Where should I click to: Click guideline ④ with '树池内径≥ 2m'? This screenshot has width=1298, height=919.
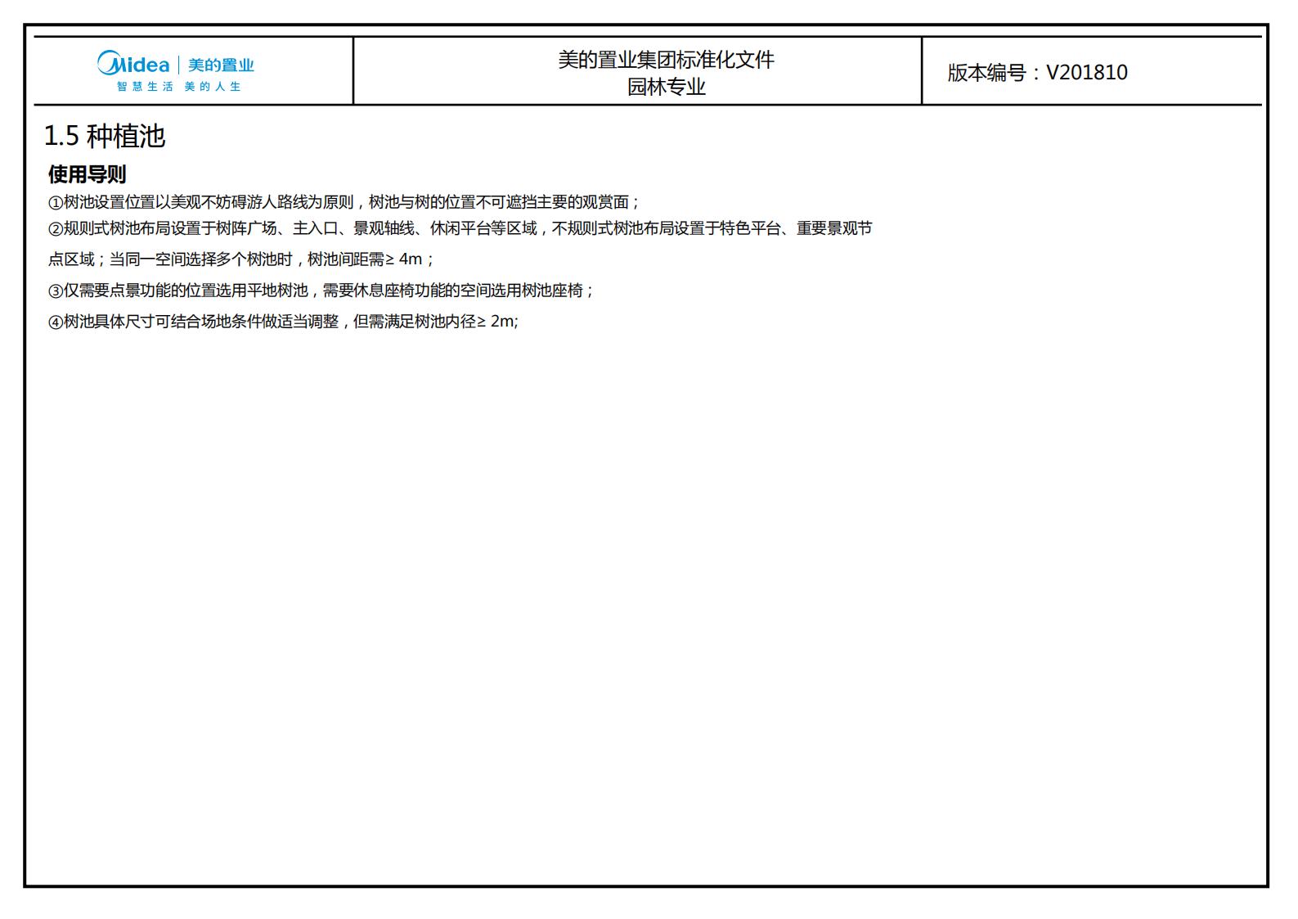[283, 322]
